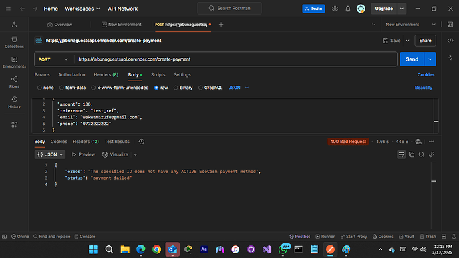Open response more options ellipsis
The height and width of the screenshot is (258, 459).
point(432,142)
